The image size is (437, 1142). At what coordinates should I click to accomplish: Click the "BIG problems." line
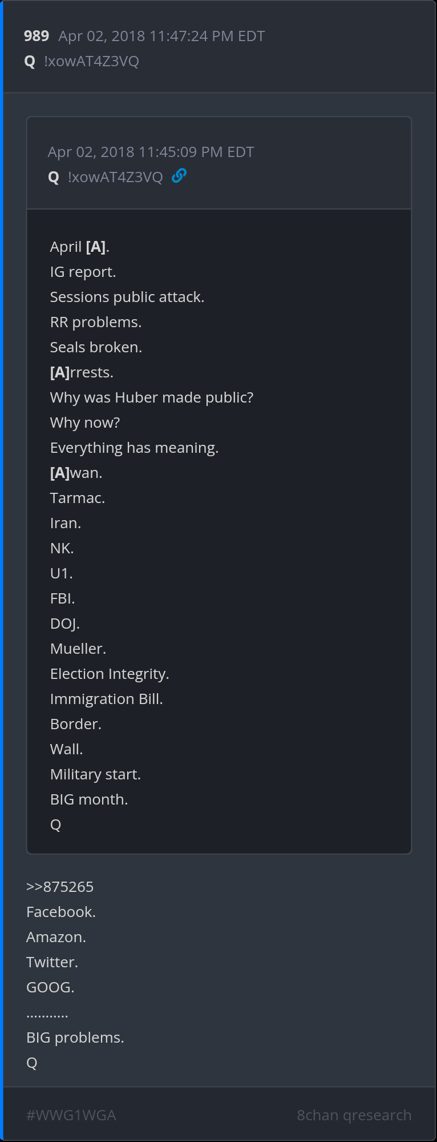[x=75, y=1038]
